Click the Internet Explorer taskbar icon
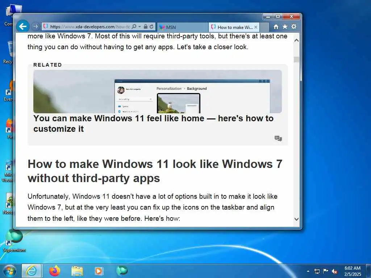371x278 pixels. [32, 271]
